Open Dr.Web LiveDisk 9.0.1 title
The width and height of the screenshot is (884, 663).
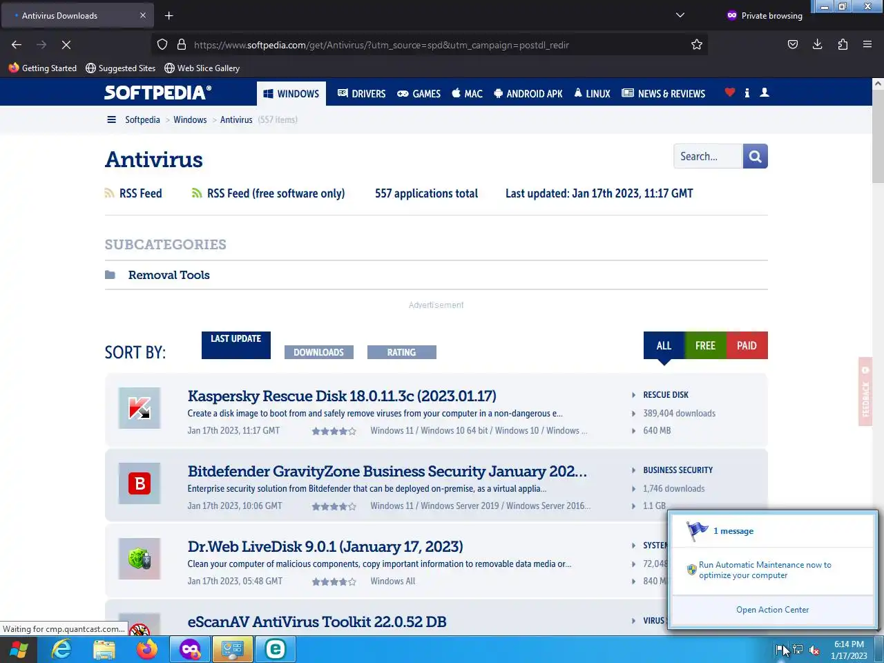click(325, 546)
